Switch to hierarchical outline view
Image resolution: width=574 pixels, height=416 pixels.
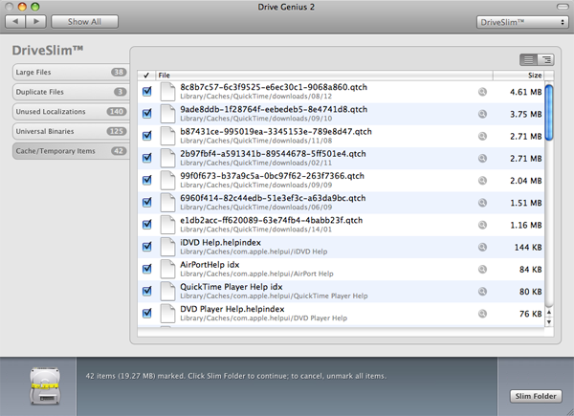point(546,59)
